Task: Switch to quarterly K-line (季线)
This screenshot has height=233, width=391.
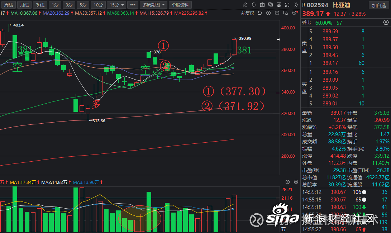Action: coord(40,5)
